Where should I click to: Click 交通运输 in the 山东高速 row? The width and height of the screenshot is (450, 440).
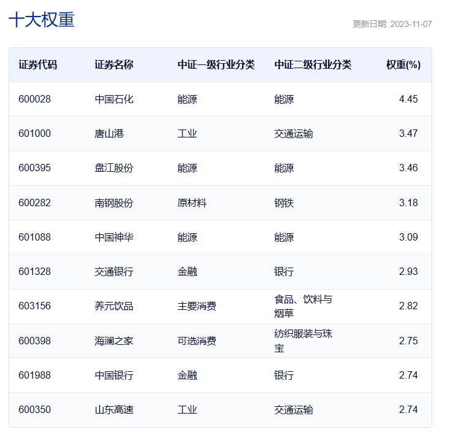[294, 410]
